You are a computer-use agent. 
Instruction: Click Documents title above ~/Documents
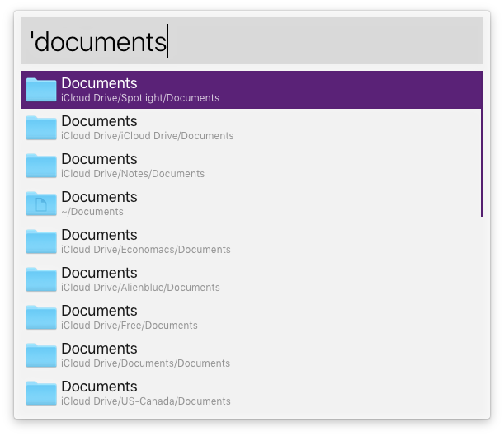click(x=99, y=197)
